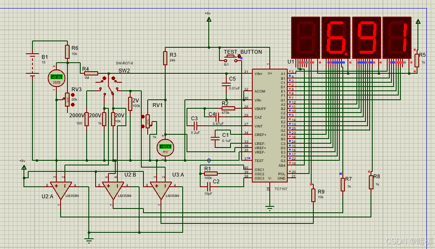
Task: Select op-amp U2:B triangle
Action: 113,190
